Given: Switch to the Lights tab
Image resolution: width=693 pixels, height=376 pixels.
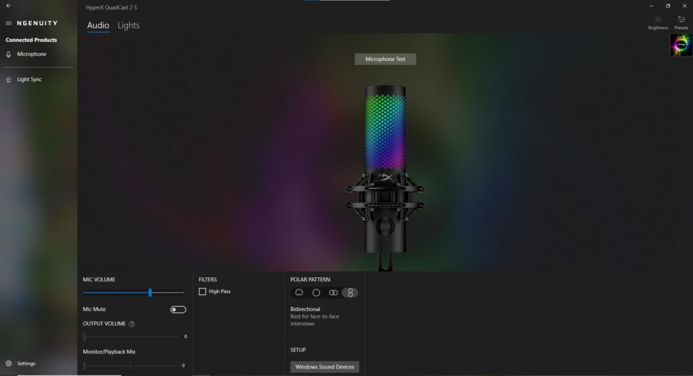Looking at the screenshot, I should (129, 25).
